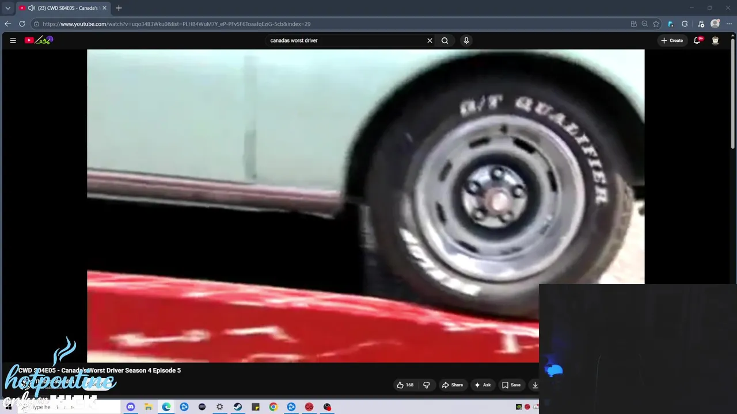Click the Ask button
Screen dimensions: 737x414
(x=483, y=385)
